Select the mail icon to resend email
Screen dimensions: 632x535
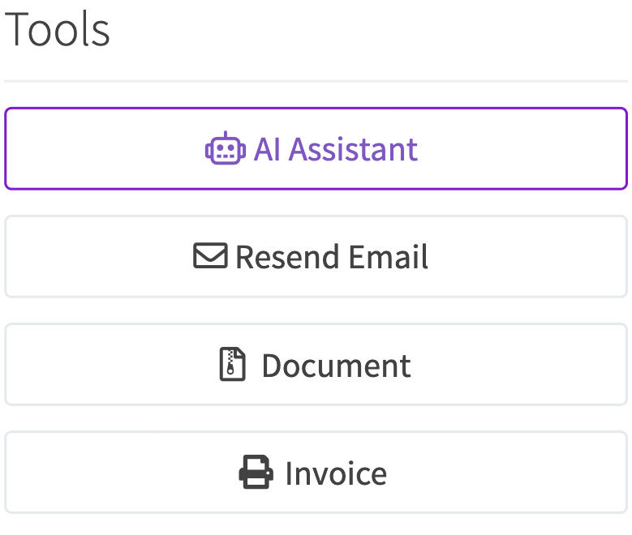pos(210,255)
